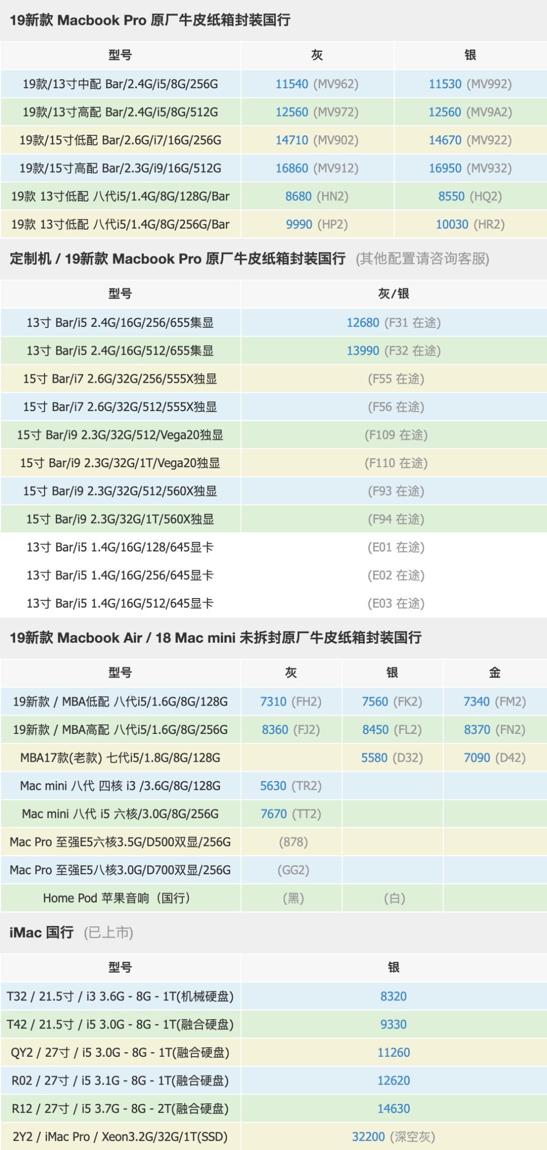This screenshot has height=1150, width=547.
Task: Click the iMac price 9330
Action: tap(394, 1025)
